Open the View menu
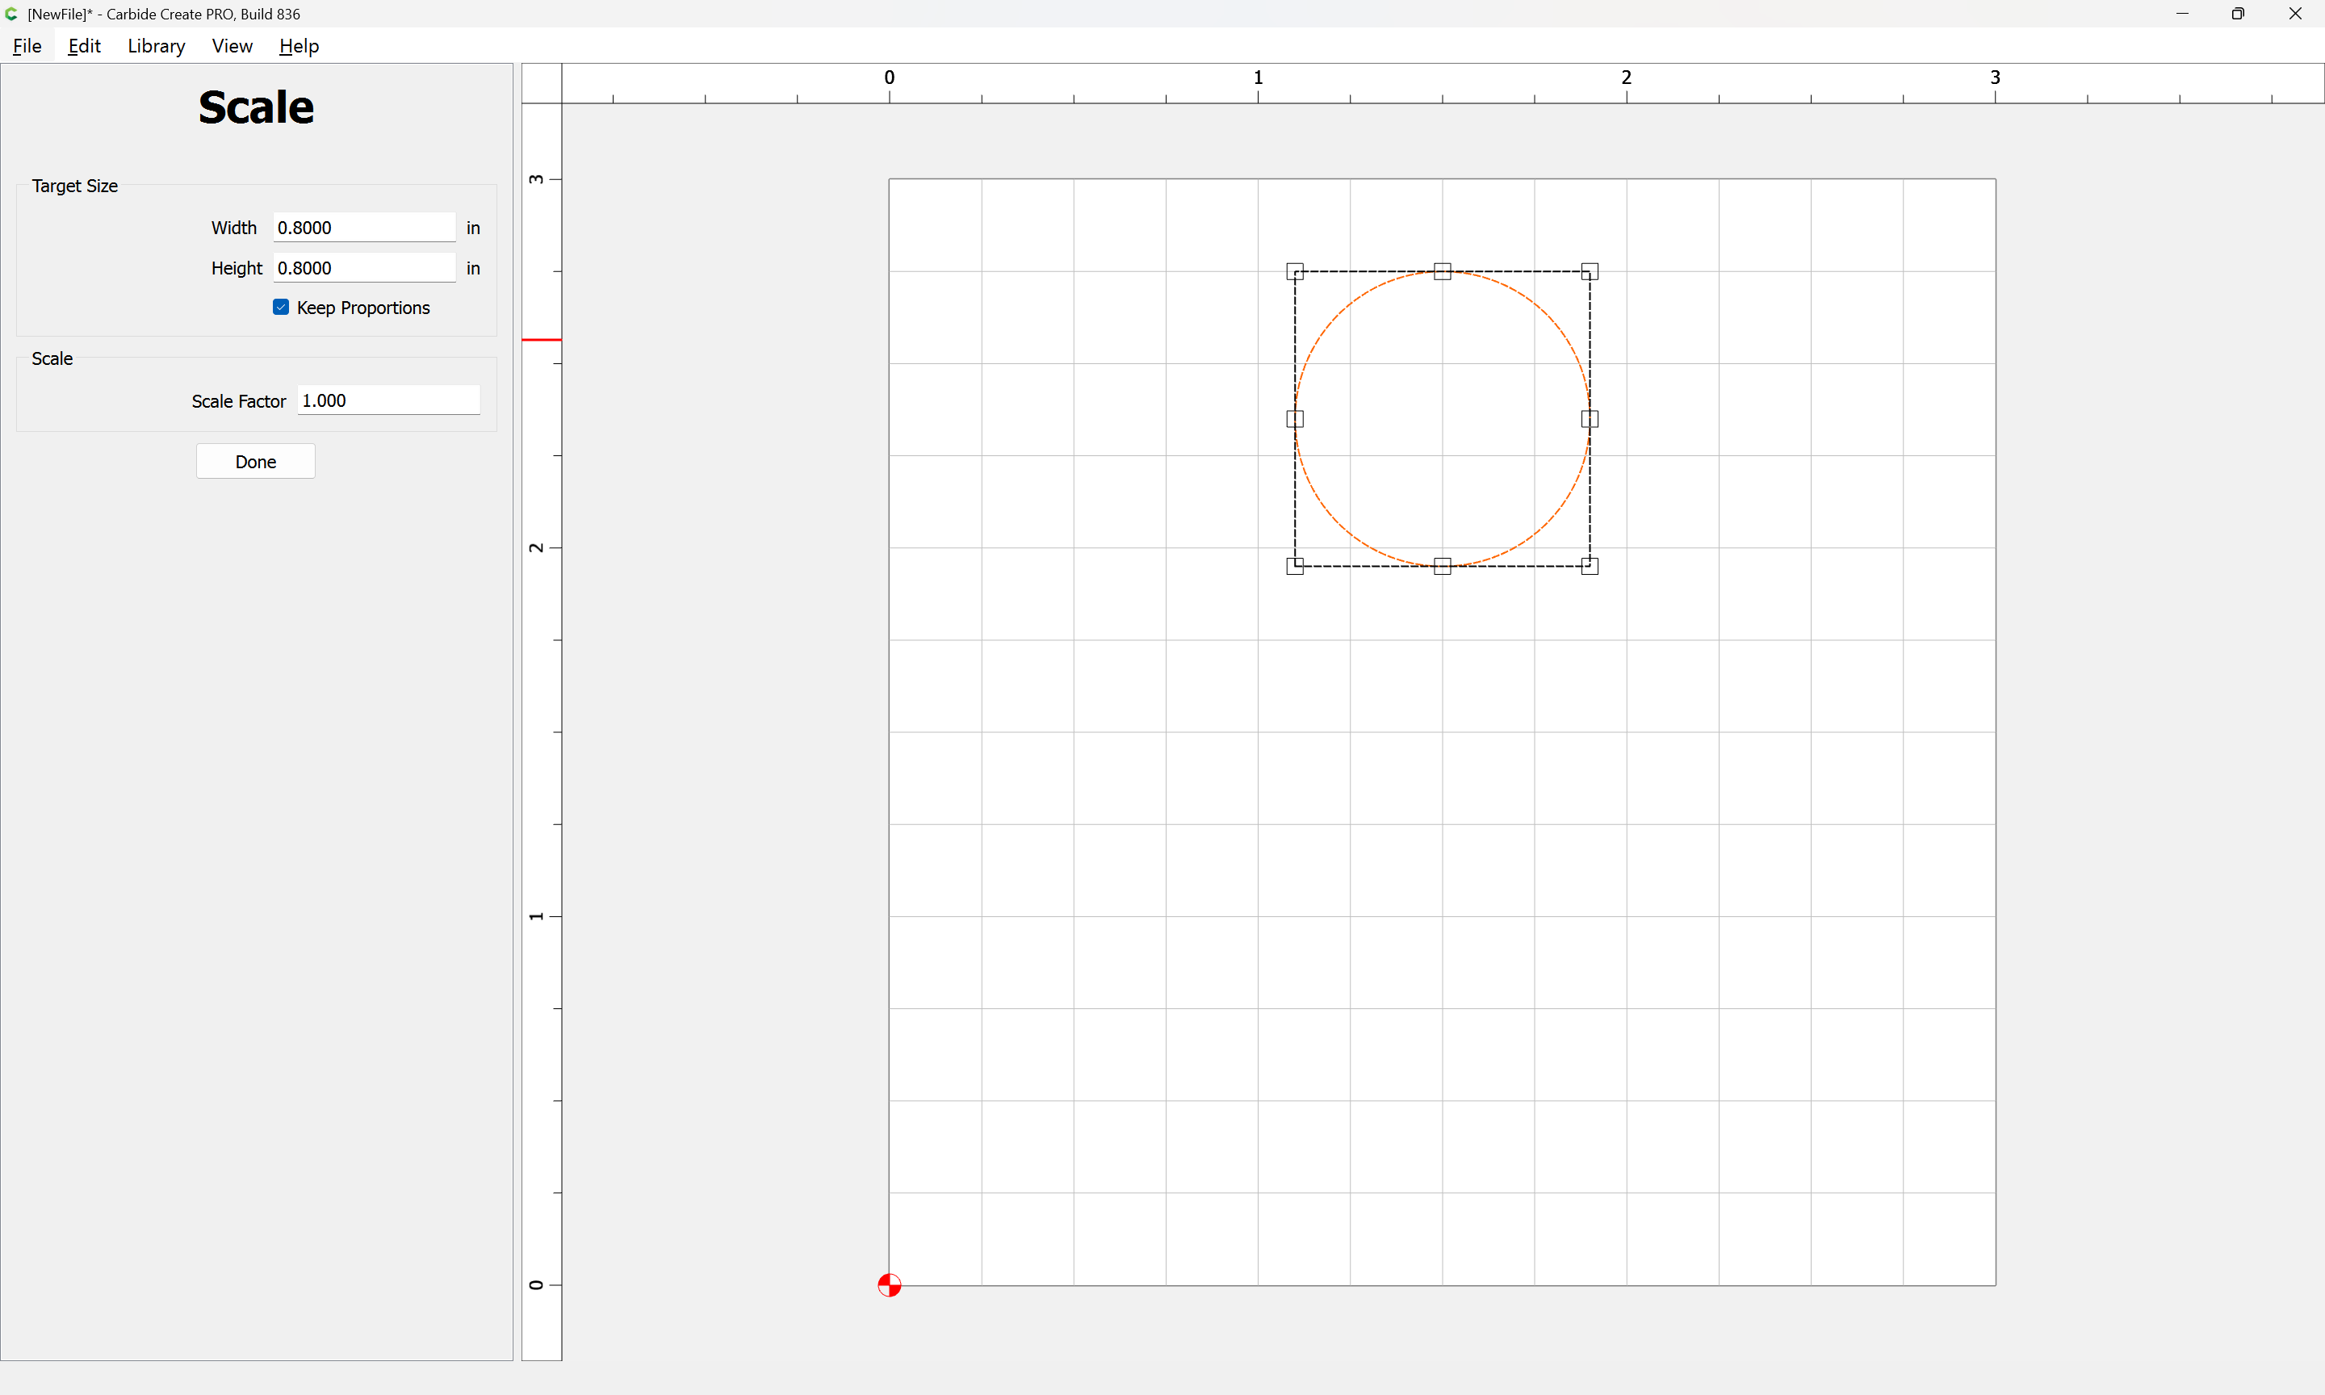 click(232, 46)
